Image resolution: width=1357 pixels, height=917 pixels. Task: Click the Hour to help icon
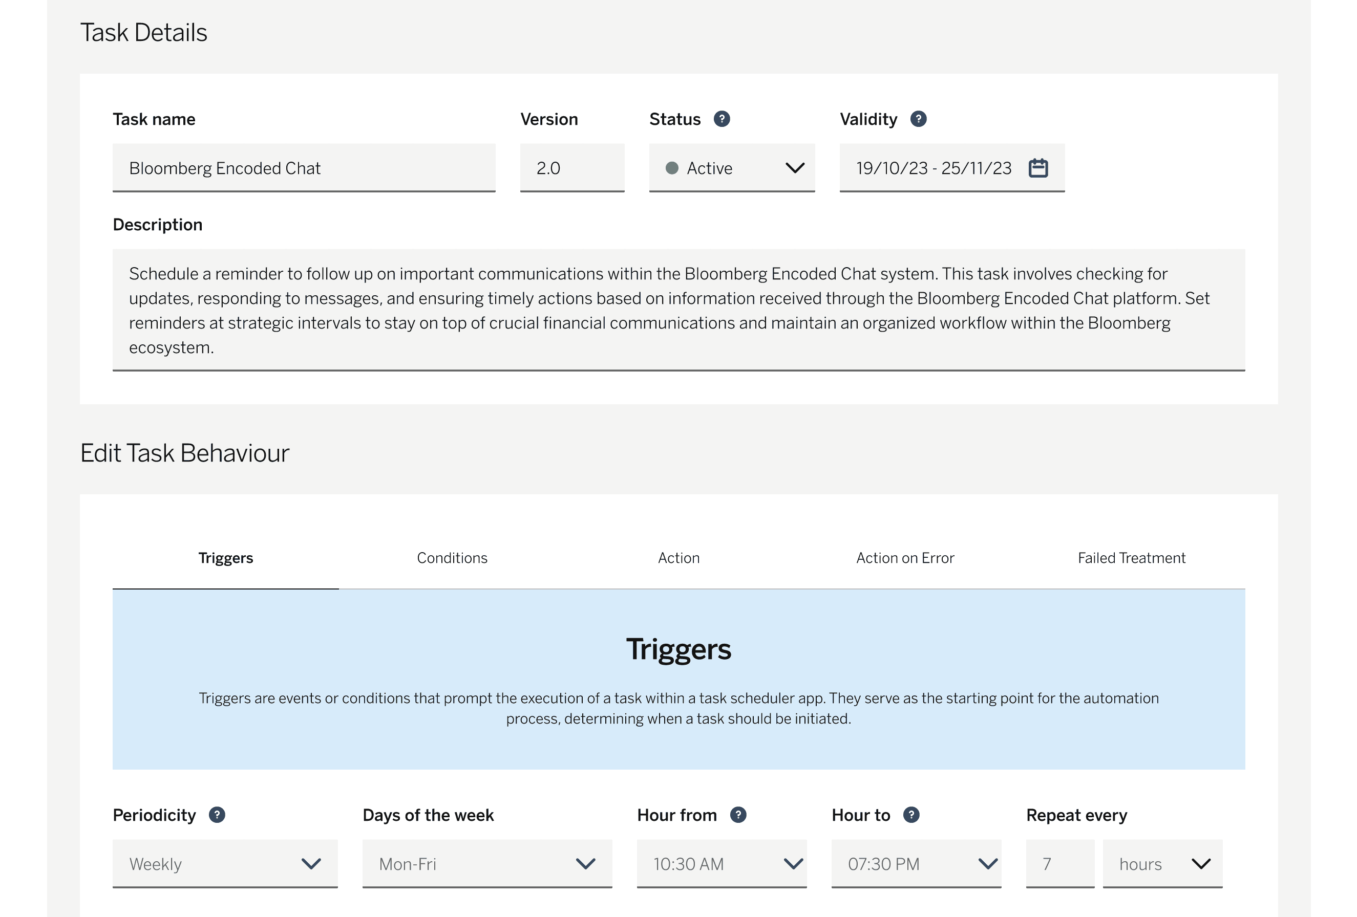pos(911,814)
